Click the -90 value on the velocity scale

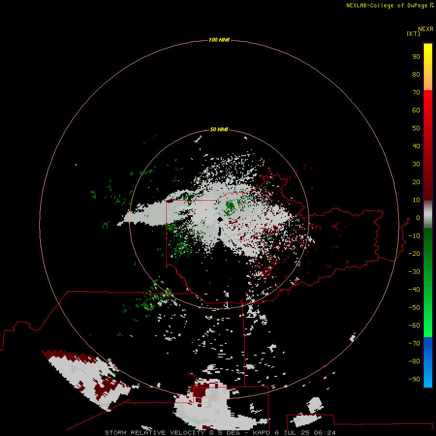tap(414, 379)
